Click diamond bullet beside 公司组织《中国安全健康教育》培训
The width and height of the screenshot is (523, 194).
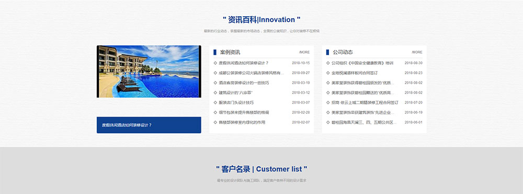[x=328, y=63]
